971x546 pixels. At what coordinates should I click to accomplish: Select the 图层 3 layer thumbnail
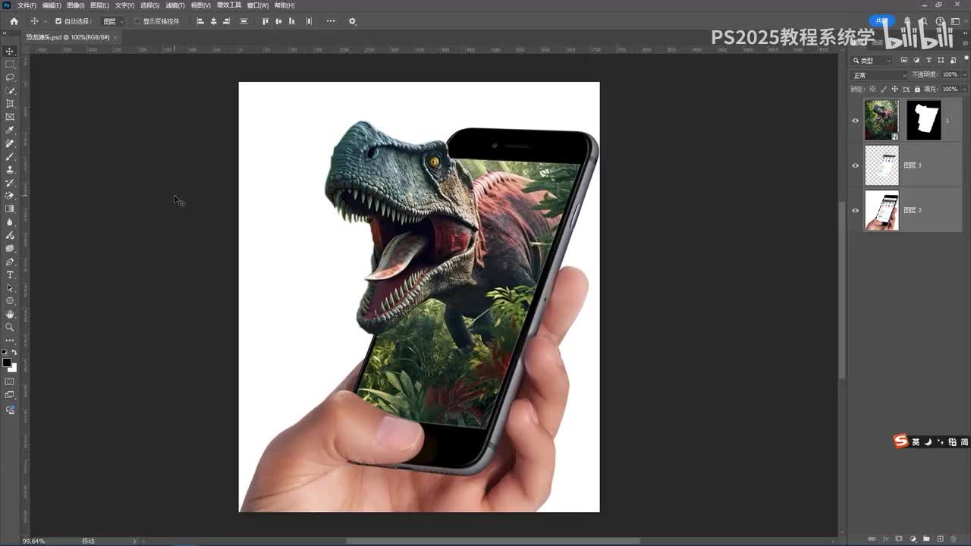point(881,165)
